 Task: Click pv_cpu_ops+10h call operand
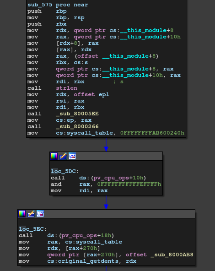pyautogui.click(x=113, y=178)
